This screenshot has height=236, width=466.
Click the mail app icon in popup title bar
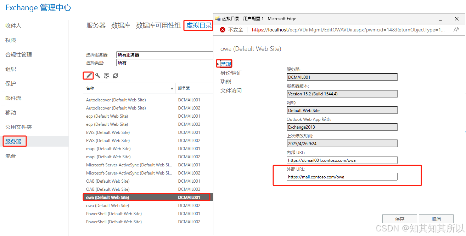pos(218,18)
